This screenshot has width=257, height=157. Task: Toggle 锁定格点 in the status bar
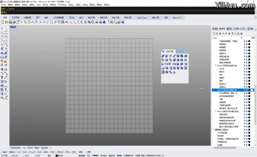(x=82, y=156)
